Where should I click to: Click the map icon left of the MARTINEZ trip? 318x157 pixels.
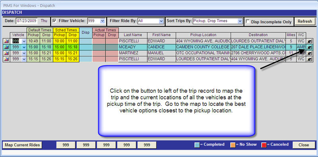point(6,53)
